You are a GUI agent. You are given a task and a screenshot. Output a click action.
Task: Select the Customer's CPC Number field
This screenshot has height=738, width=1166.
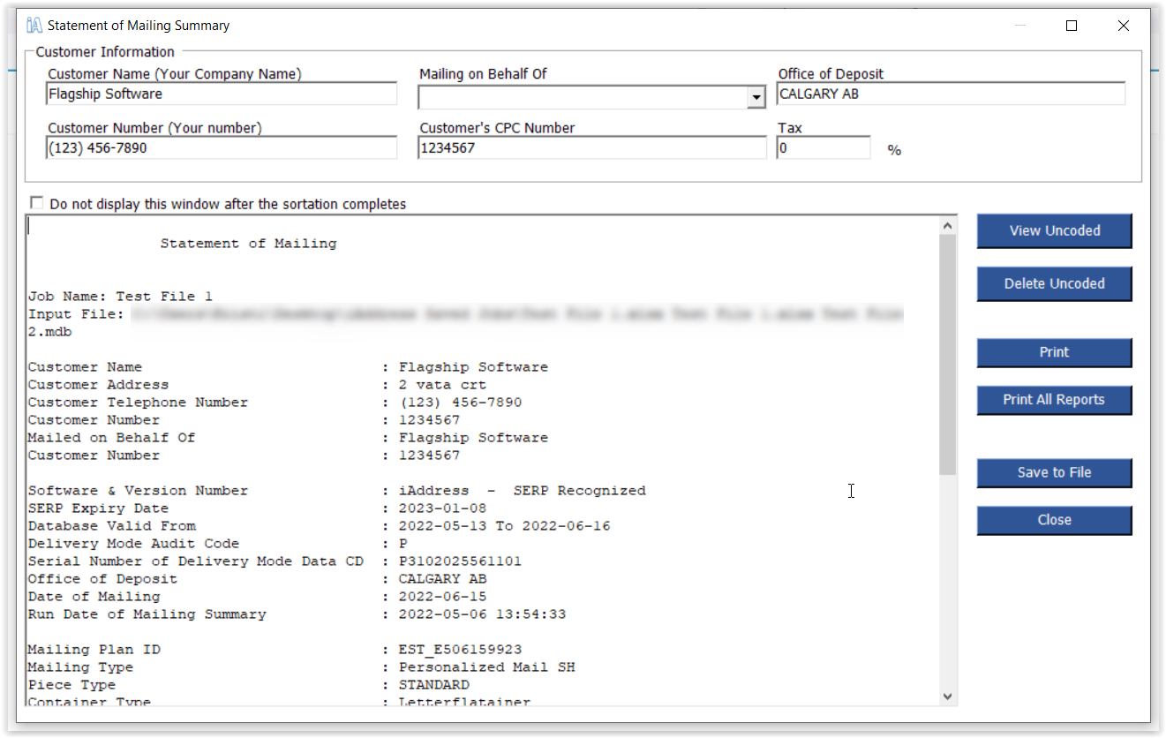[592, 148]
